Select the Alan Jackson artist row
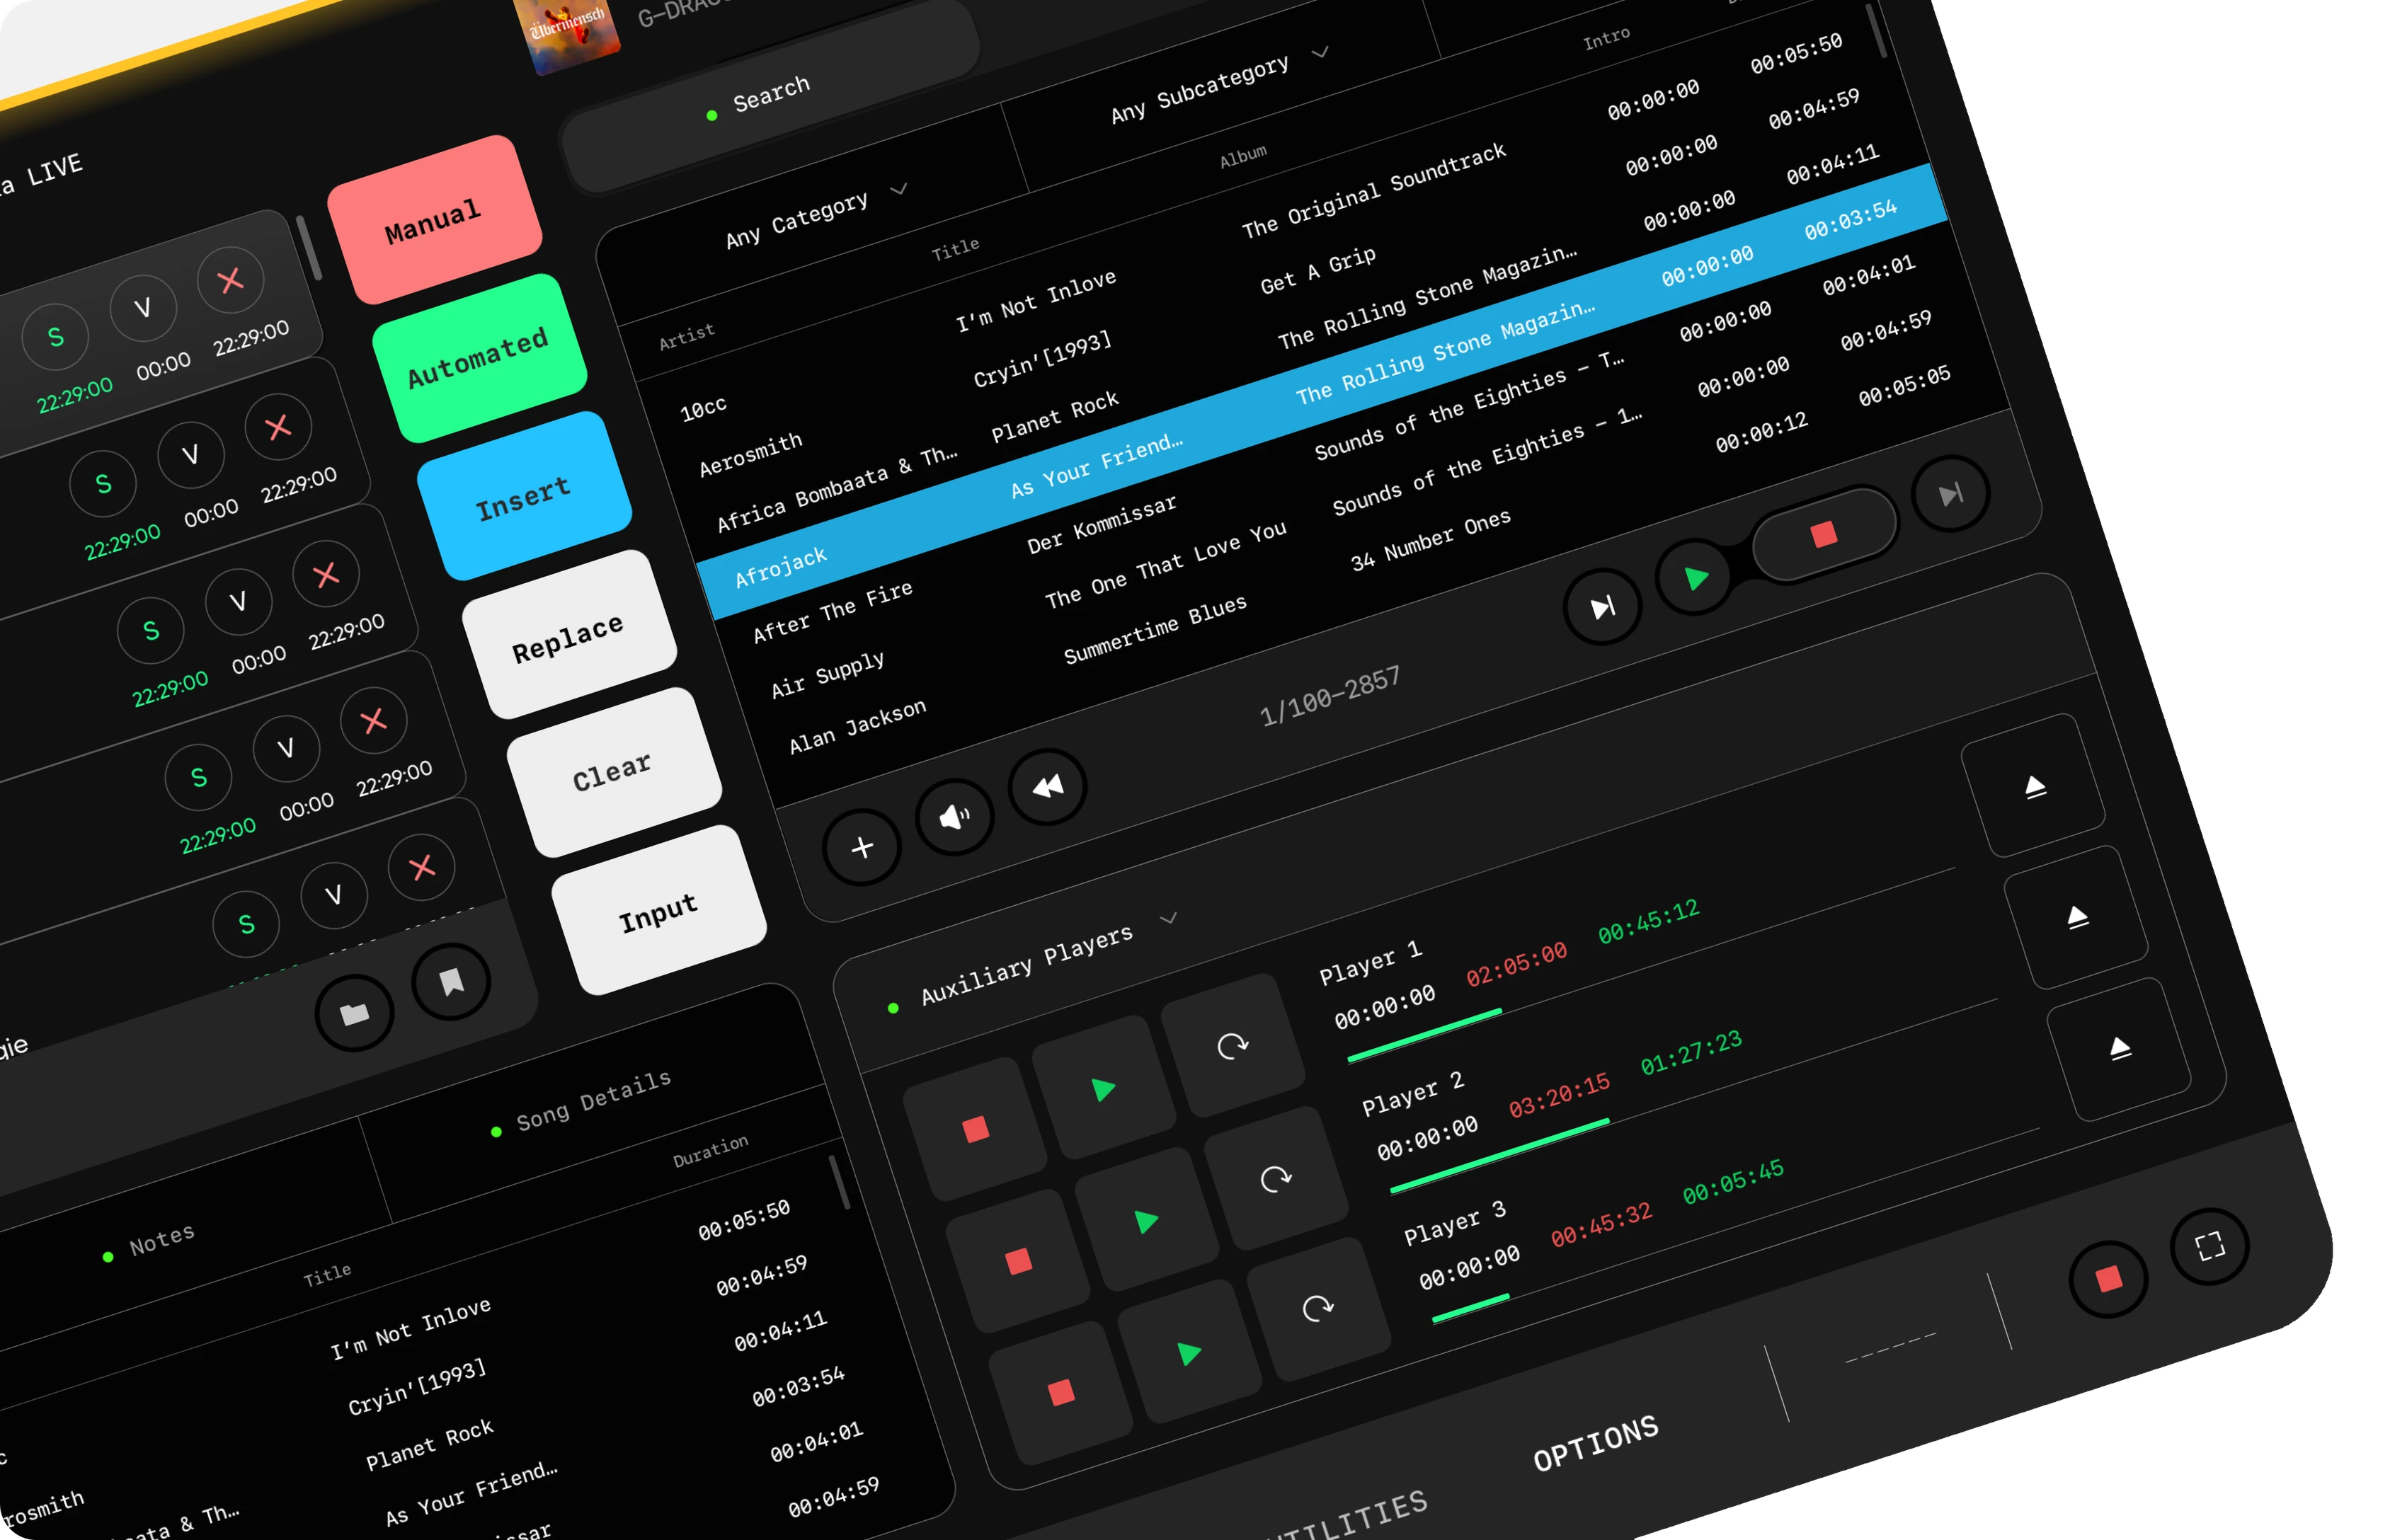This screenshot has height=1540, width=2407. 858,726
